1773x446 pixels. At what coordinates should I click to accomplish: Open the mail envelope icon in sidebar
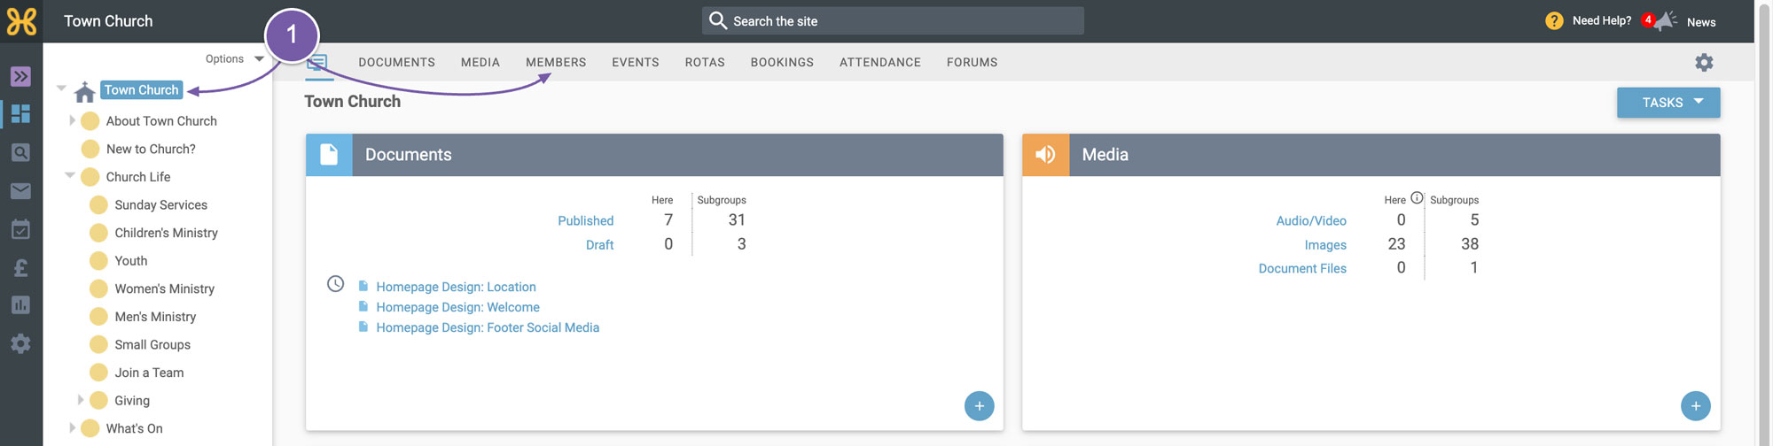(20, 191)
